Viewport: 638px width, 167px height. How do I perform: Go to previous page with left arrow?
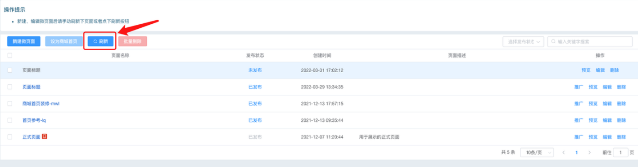point(563,153)
